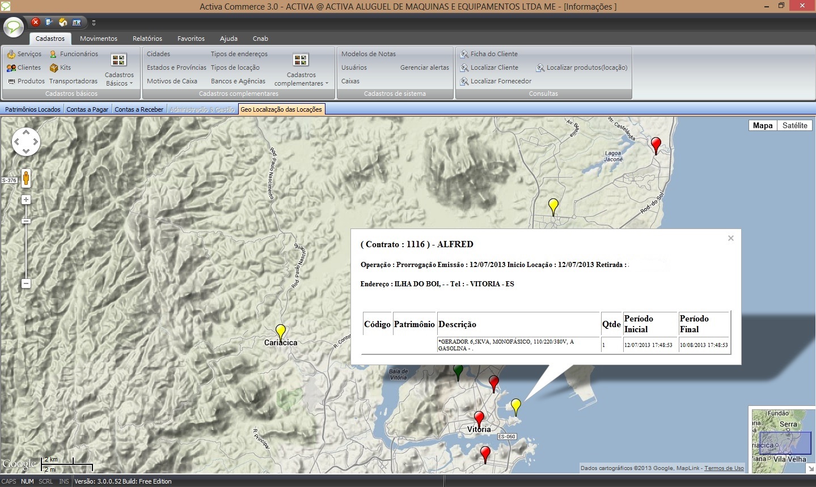Screen dimensions: 816x487
Task: Click the house icon in quick access toolbar
Action: pos(63,22)
